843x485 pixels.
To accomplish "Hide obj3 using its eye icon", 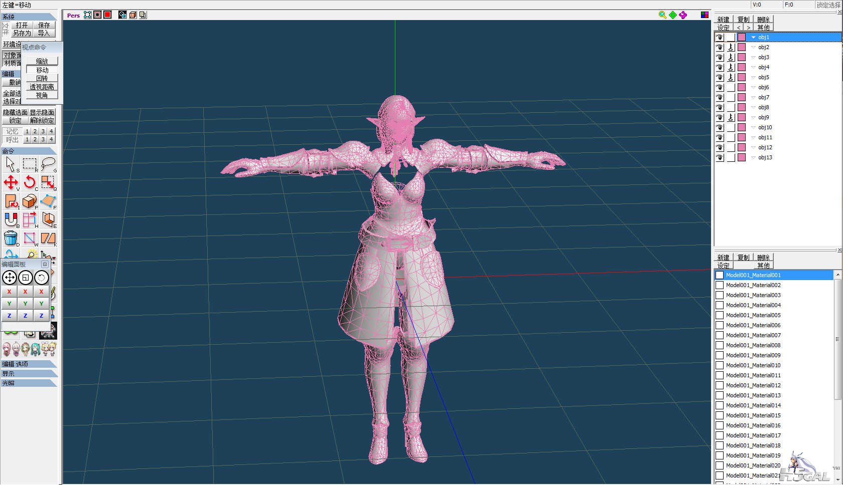I will pyautogui.click(x=720, y=57).
